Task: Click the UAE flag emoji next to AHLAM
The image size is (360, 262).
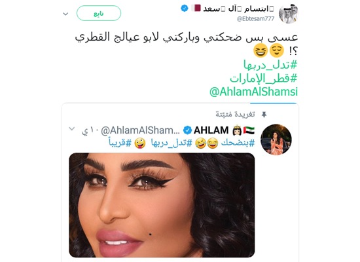Action: point(249,130)
